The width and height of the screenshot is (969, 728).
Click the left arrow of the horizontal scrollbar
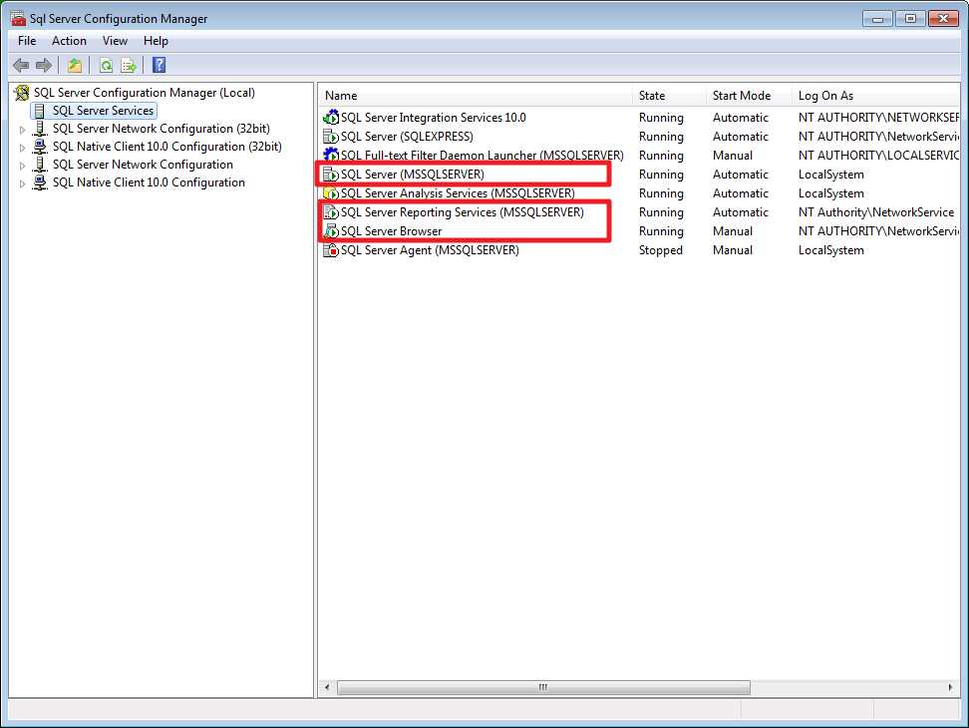tap(327, 687)
